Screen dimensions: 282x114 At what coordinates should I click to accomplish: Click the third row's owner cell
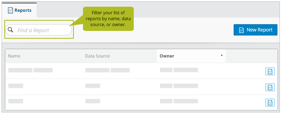179,101
